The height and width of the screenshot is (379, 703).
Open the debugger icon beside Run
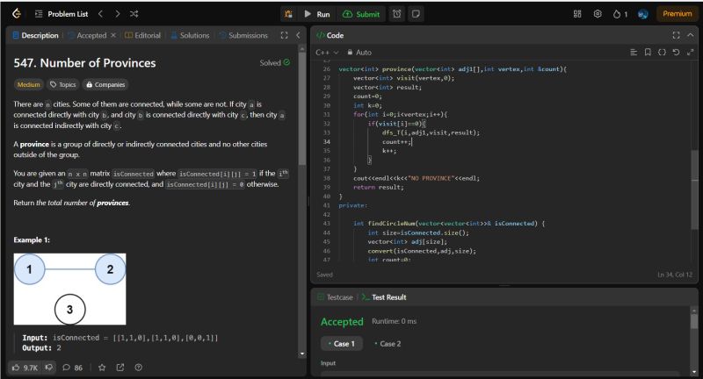pos(288,14)
